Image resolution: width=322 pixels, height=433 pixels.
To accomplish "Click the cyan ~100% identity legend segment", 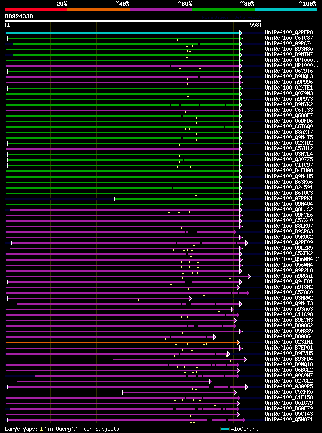I will (286, 9).
